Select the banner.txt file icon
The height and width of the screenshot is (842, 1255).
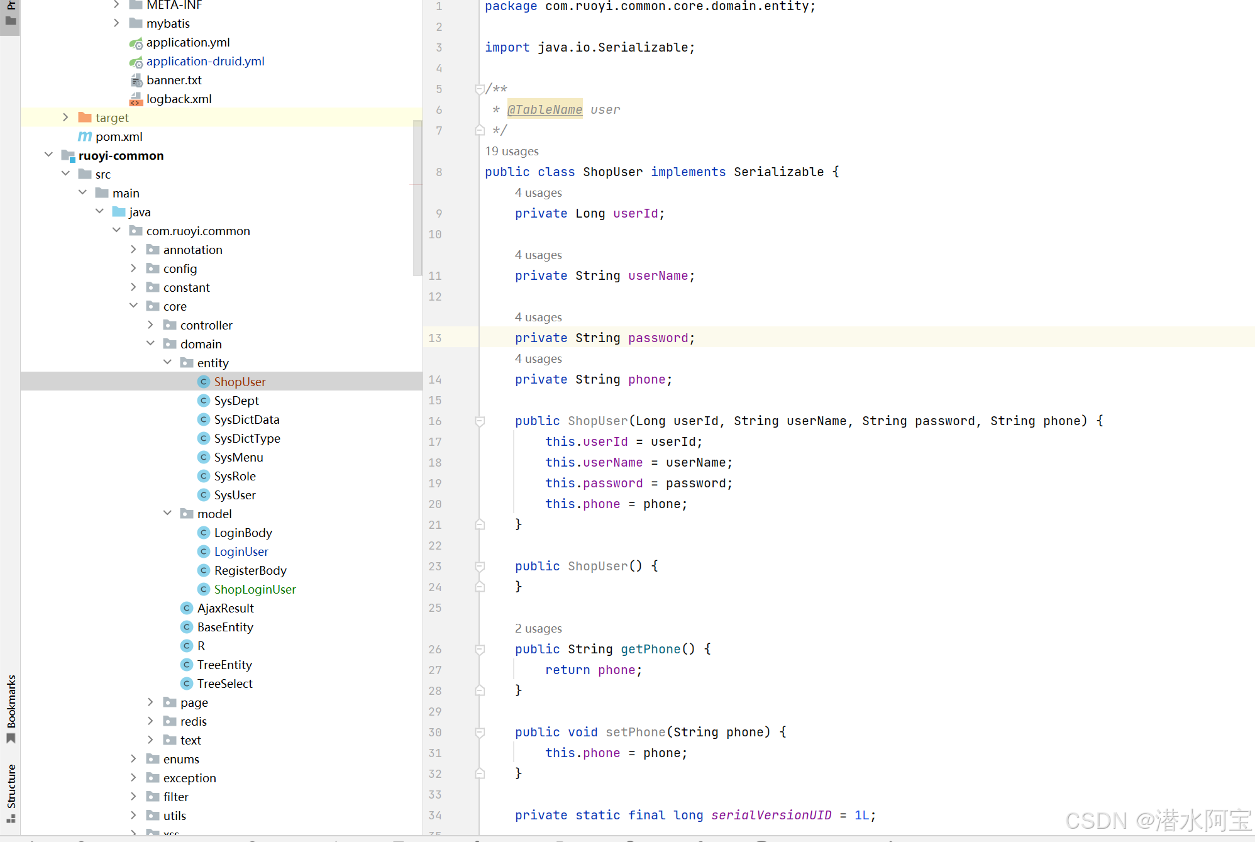click(x=136, y=80)
